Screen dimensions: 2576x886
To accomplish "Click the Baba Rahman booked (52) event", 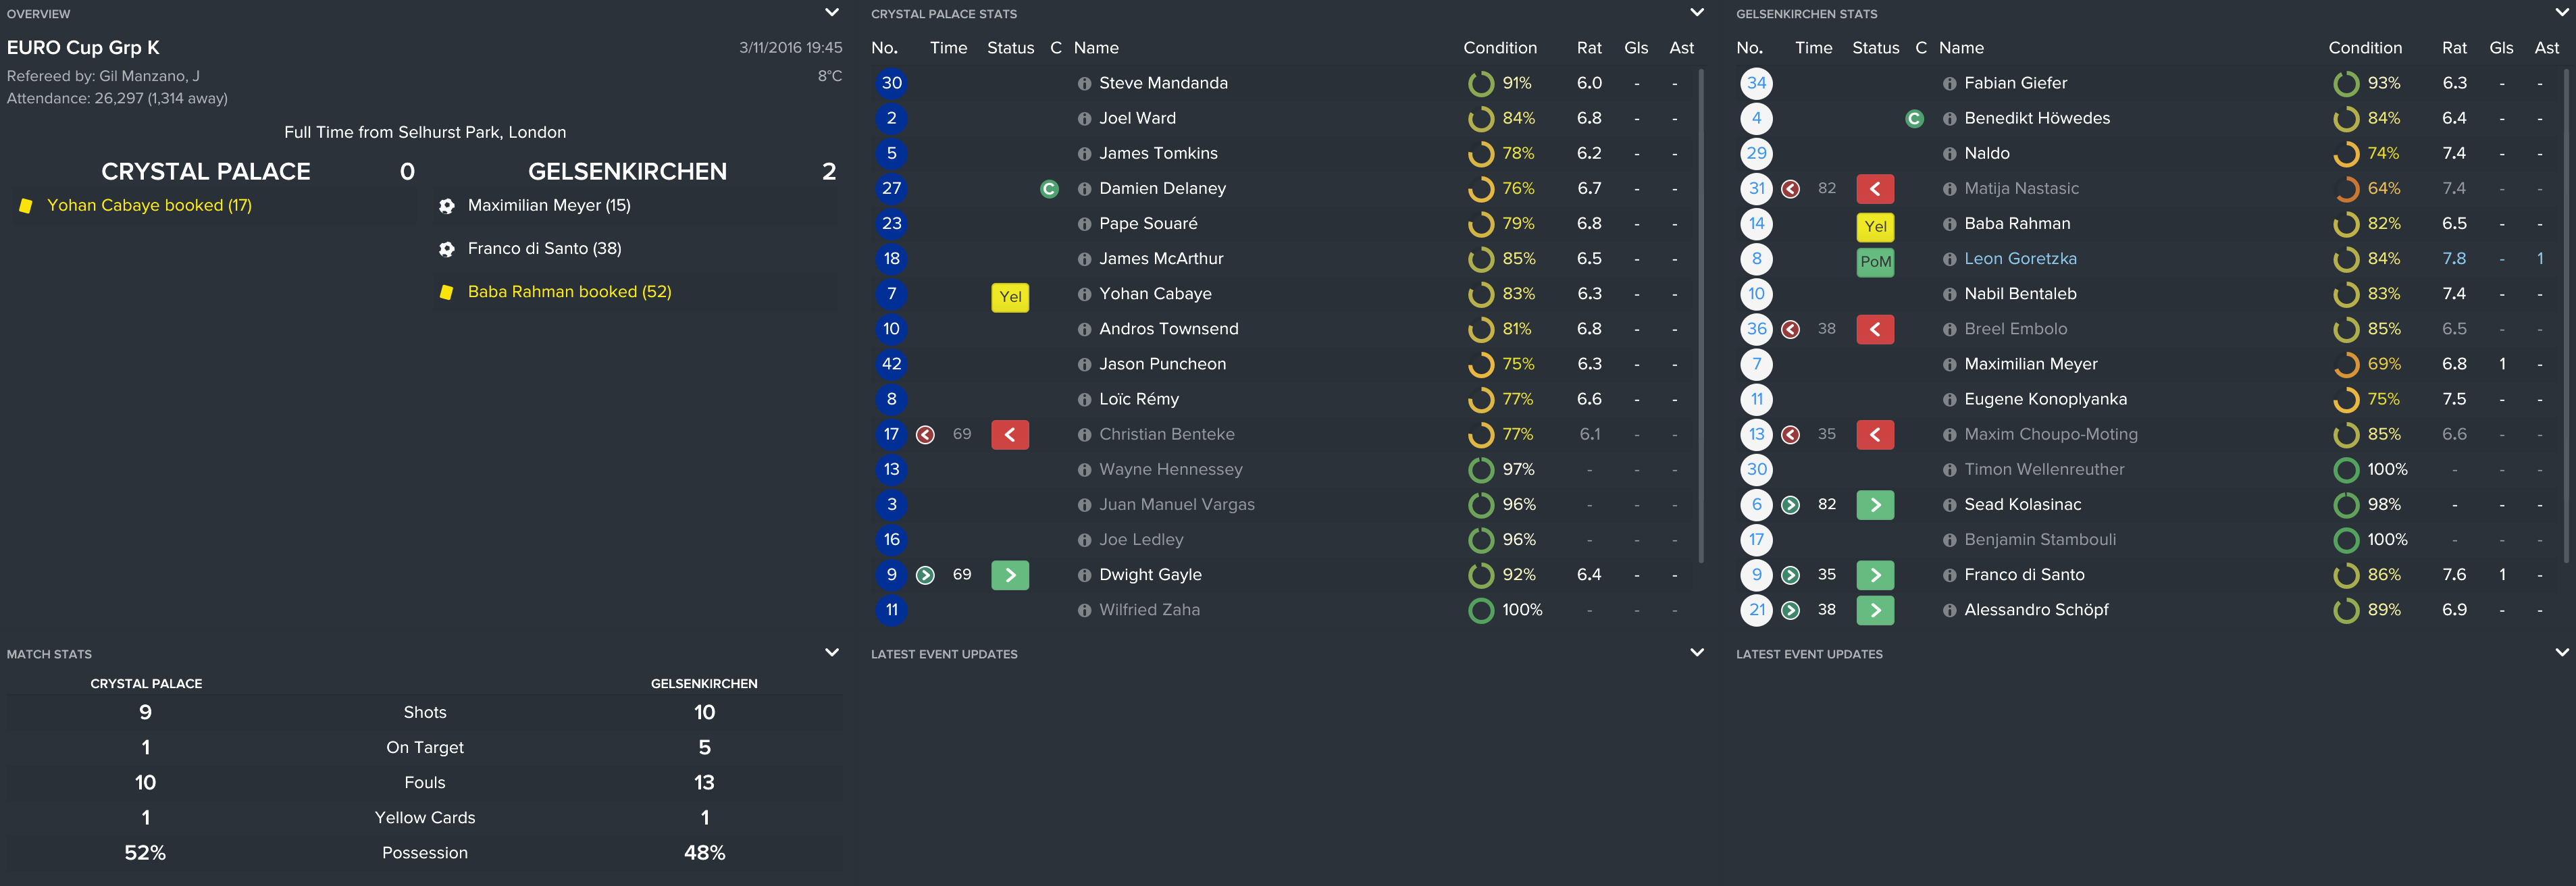I will tap(569, 292).
